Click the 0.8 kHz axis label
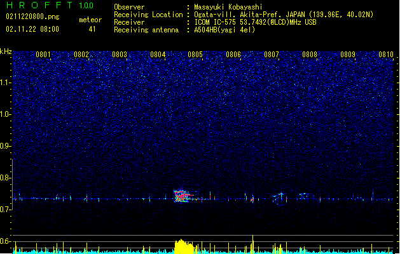Image resolution: width=400 pixels, height=254 pixels. (5, 178)
